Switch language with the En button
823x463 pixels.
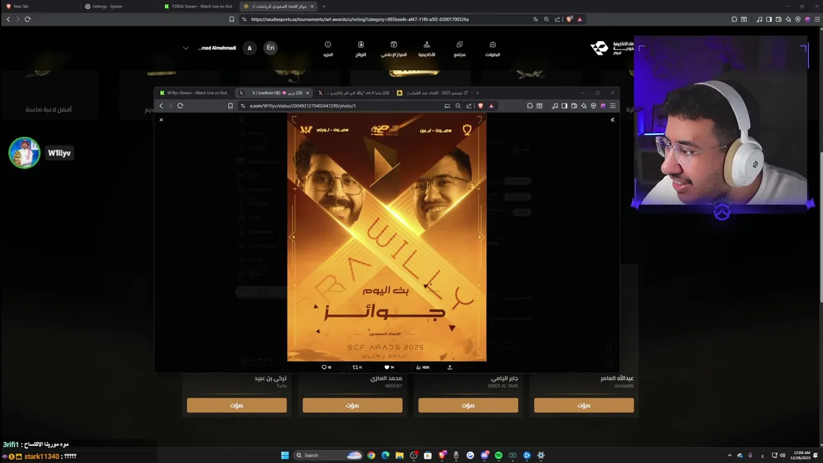(x=271, y=48)
